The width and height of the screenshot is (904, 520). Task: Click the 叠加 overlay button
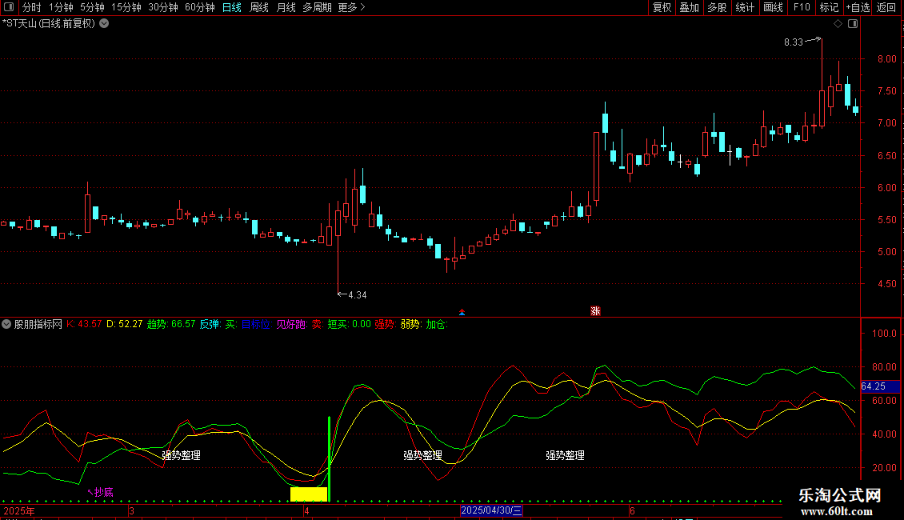689,7
